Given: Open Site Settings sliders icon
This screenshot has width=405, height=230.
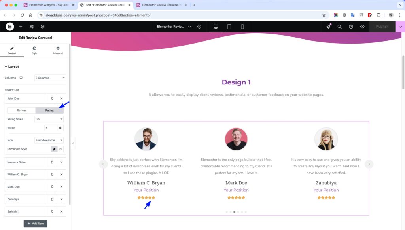Looking at the screenshot, I should tap(32, 27).
